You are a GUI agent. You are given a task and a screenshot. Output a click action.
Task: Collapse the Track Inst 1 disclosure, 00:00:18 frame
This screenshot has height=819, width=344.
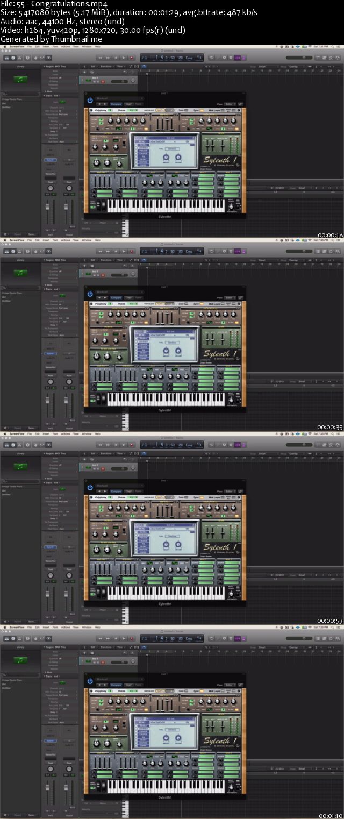(x=45, y=96)
